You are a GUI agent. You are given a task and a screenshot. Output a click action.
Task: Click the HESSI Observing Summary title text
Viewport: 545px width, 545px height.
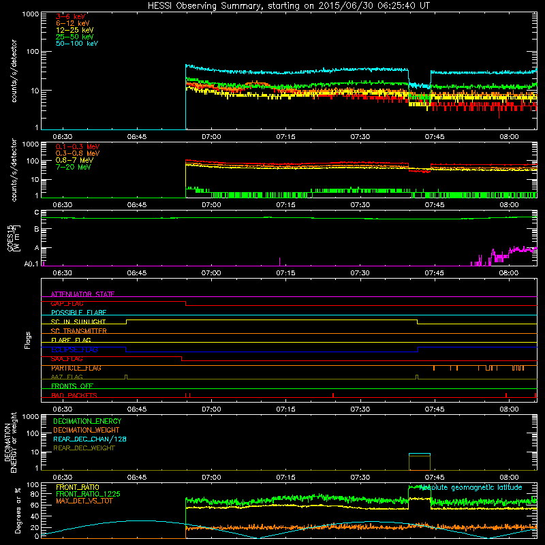click(289, 5)
